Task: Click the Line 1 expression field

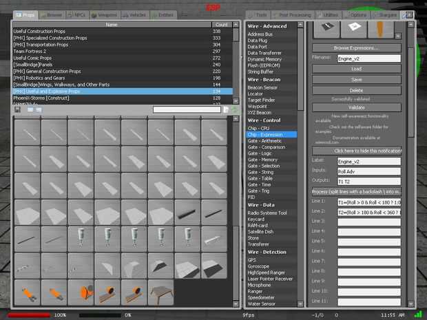Action: point(369,202)
